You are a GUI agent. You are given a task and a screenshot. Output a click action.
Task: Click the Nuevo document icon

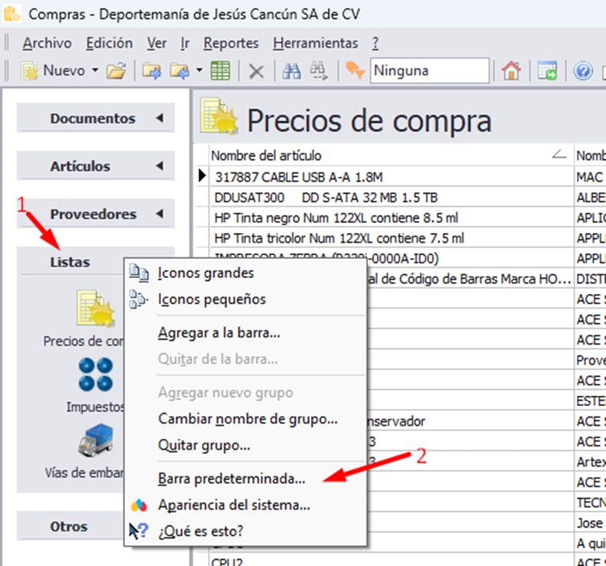[x=29, y=70]
